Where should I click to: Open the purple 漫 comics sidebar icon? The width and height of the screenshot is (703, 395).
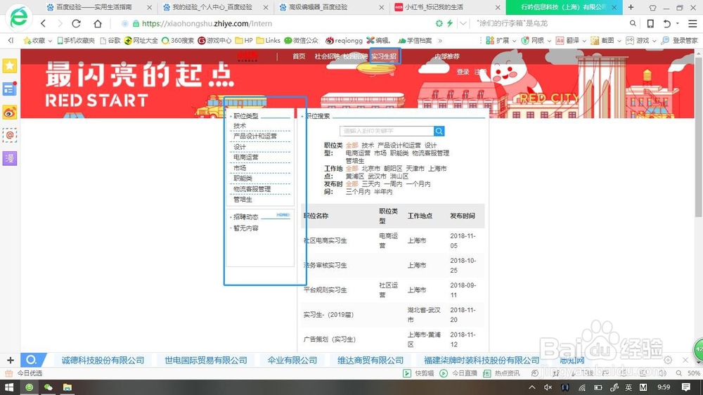pyautogui.click(x=9, y=158)
